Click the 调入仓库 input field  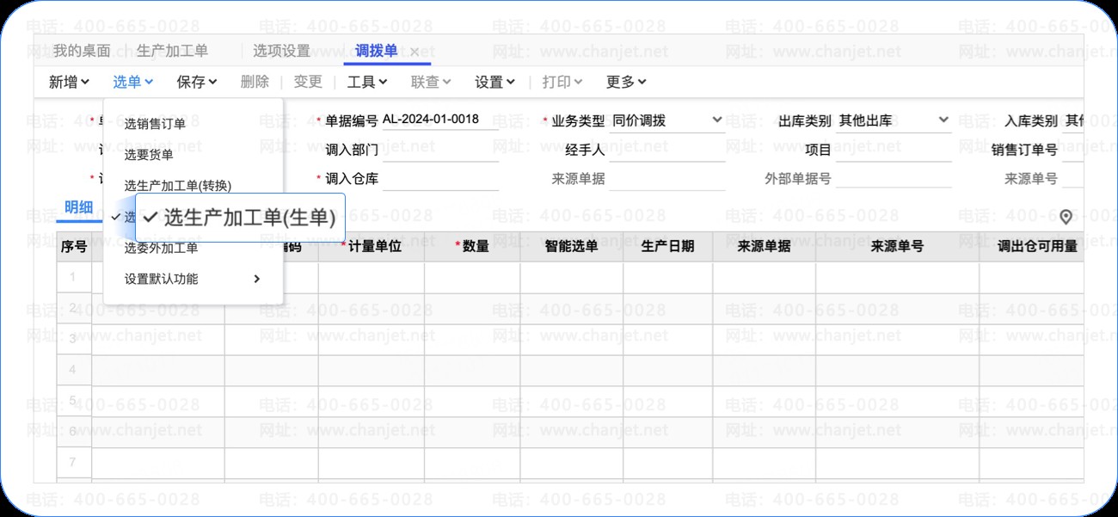click(x=440, y=179)
